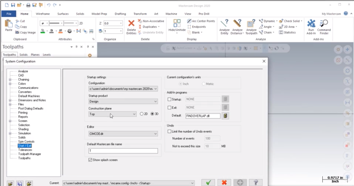Switch to the Transform ribbon tab
354x186 pixels.
coord(140,14)
